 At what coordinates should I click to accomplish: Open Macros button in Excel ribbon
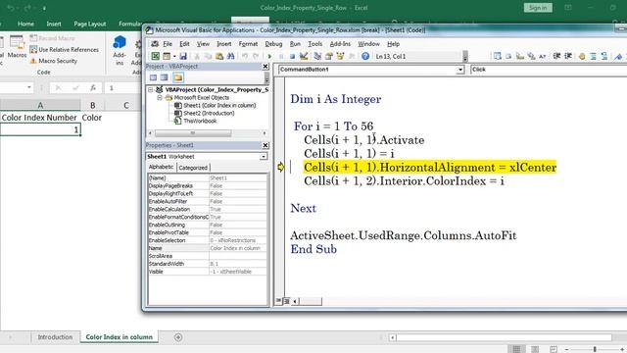[17, 46]
